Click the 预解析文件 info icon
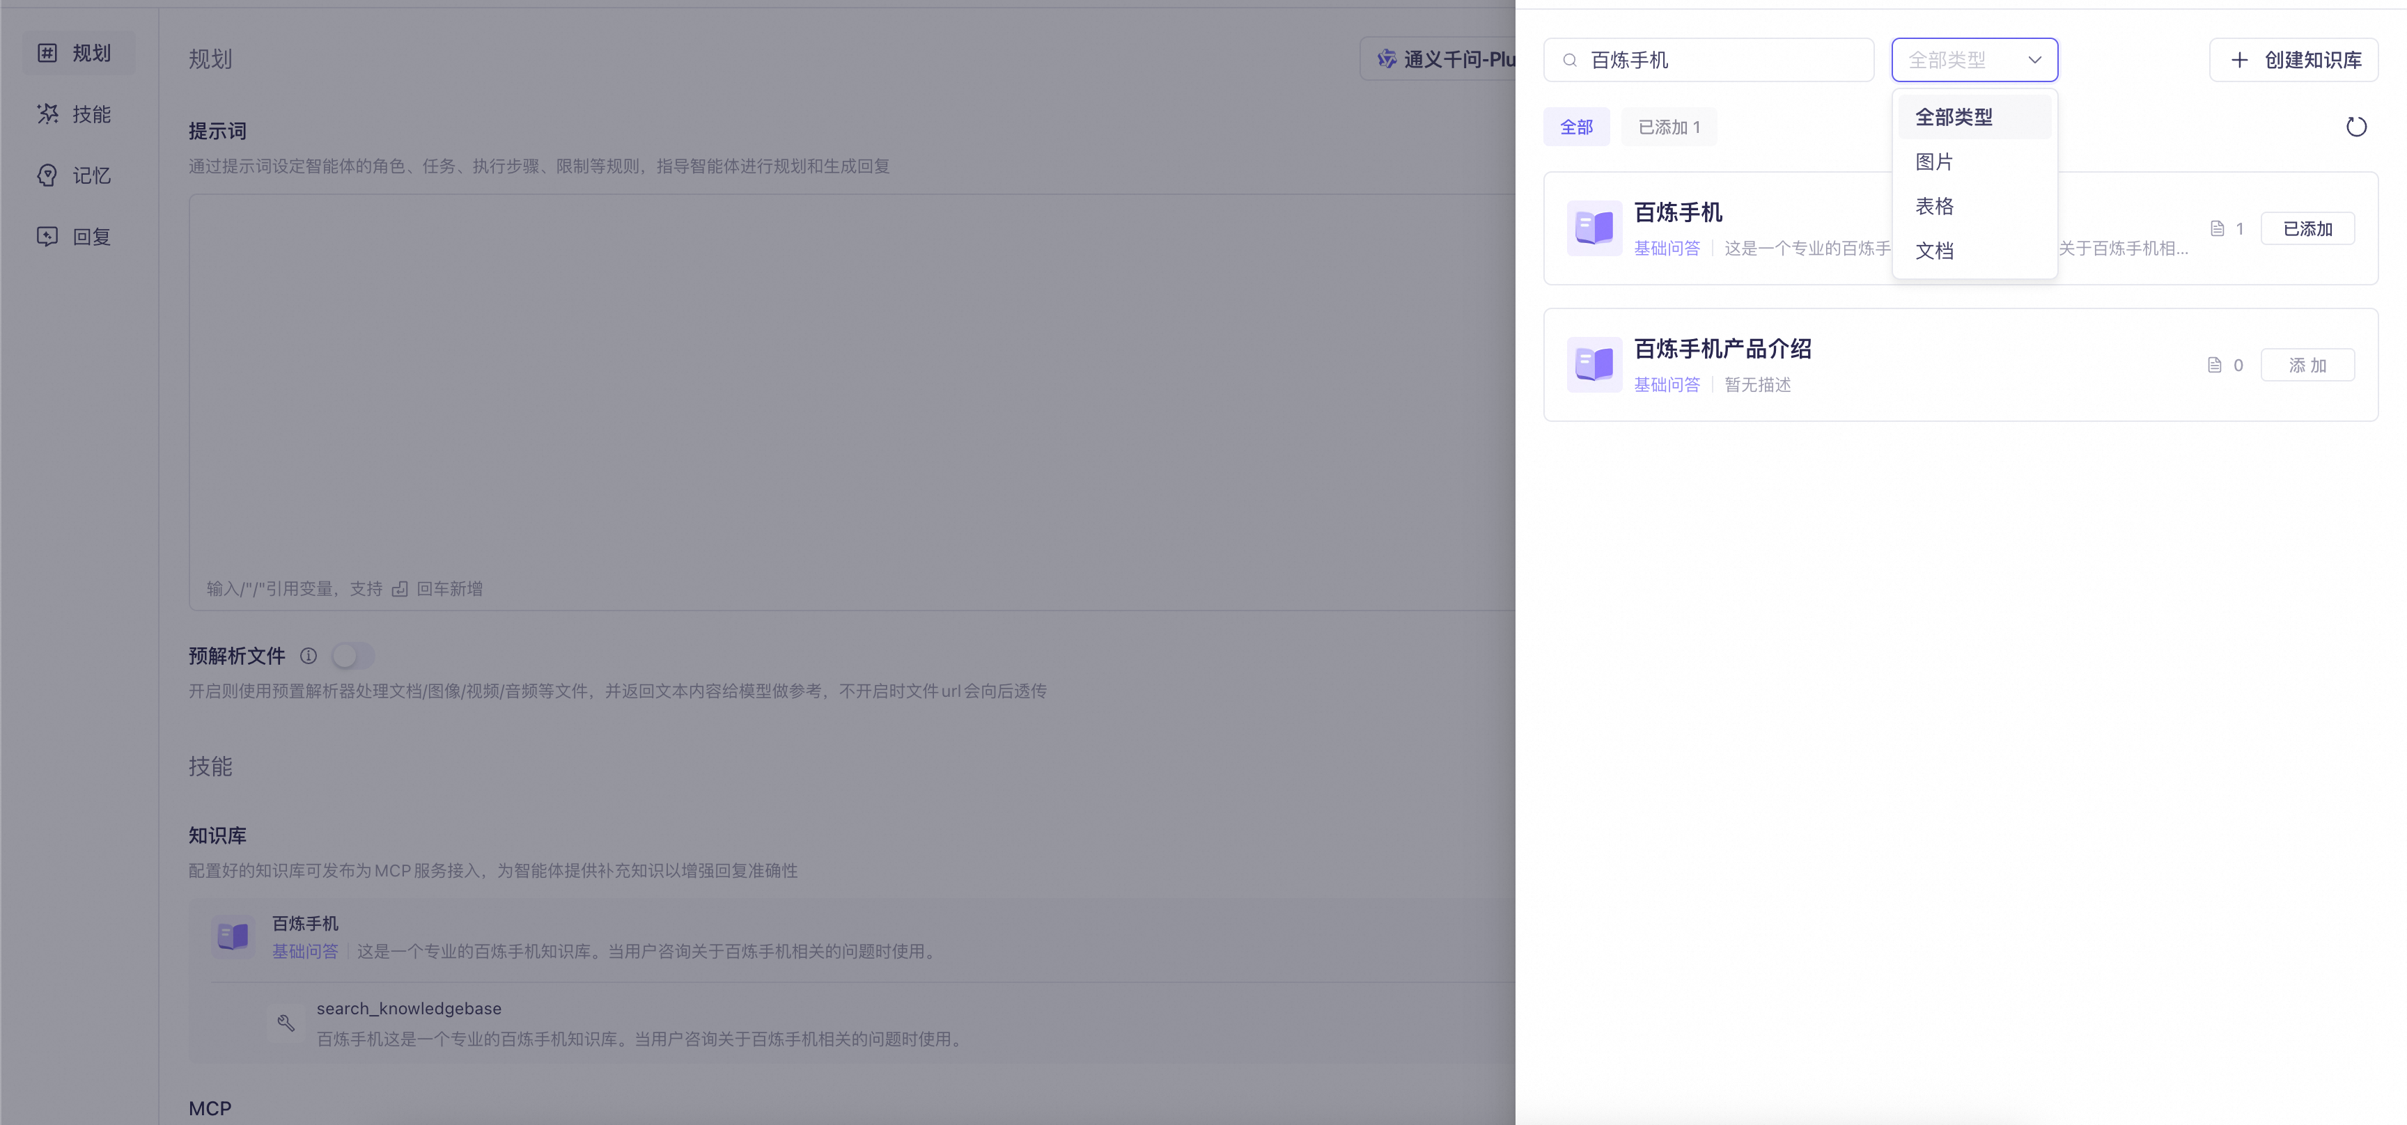 click(309, 656)
